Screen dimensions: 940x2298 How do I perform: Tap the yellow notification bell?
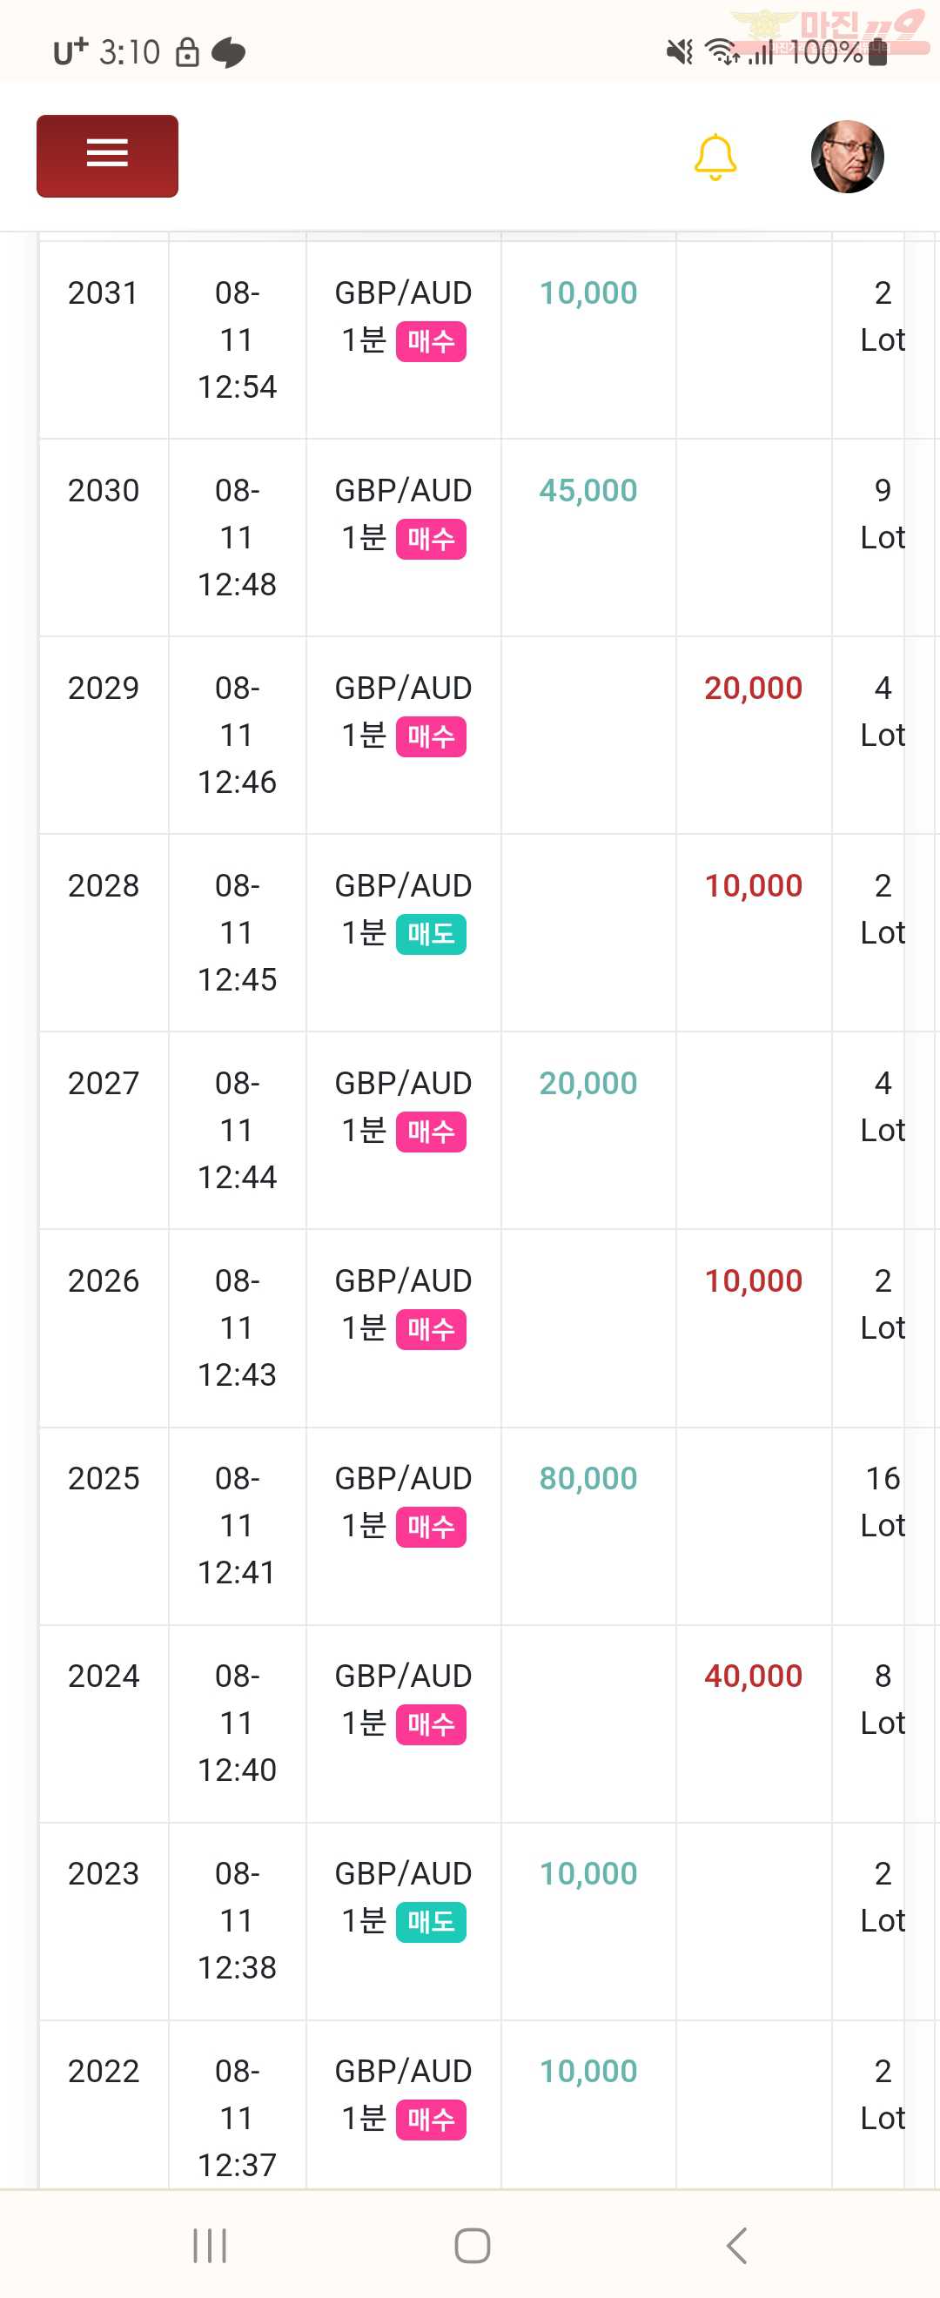(715, 158)
